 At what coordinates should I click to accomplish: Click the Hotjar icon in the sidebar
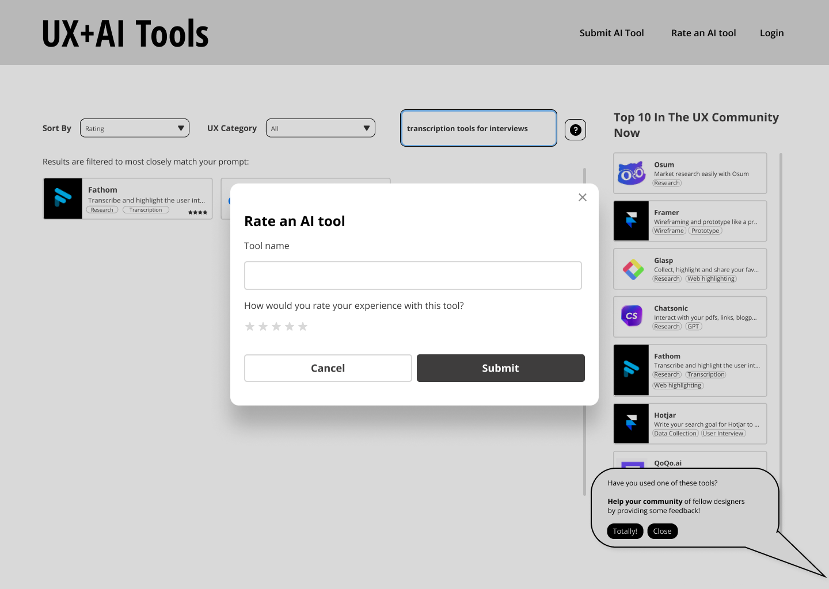(x=632, y=423)
